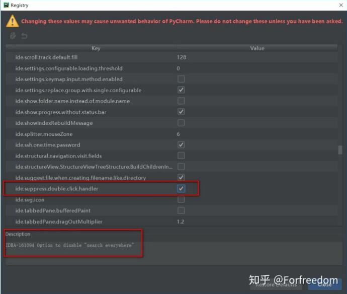This screenshot has height=294, width=347.
Task: Click value 128 for scroll track fill
Action: tap(182, 57)
